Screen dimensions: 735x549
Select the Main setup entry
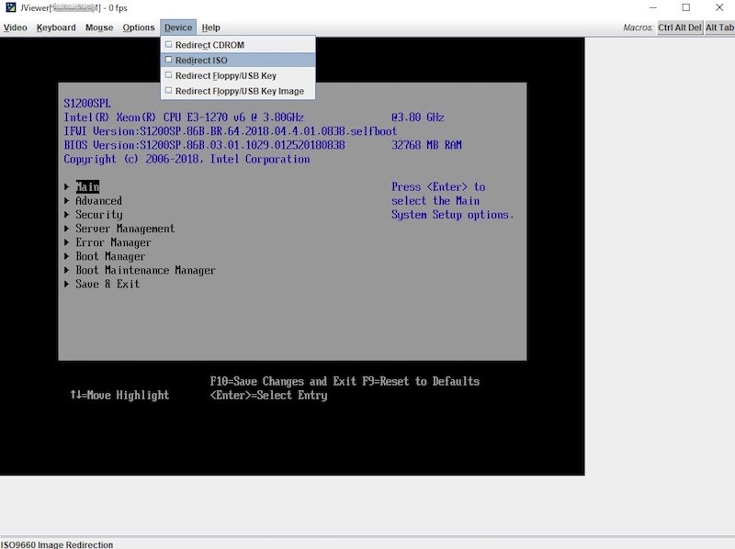click(89, 186)
